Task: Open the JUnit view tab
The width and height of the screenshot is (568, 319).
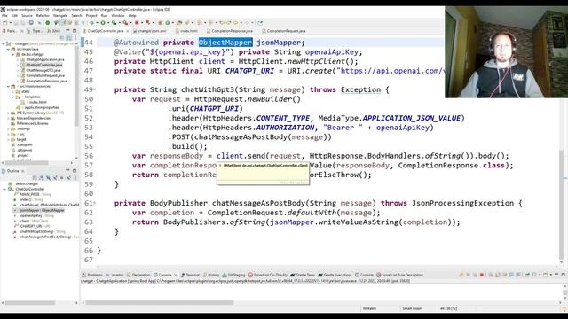Action: [53, 31]
